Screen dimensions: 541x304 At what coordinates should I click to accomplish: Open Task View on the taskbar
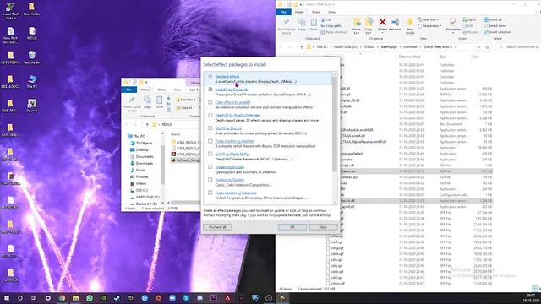(x=34, y=298)
